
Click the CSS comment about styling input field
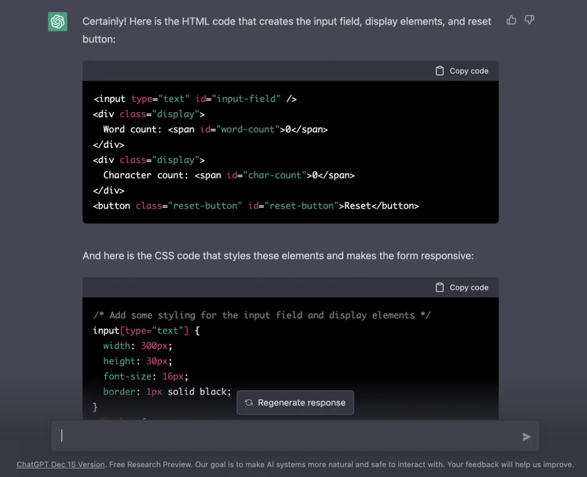click(261, 315)
